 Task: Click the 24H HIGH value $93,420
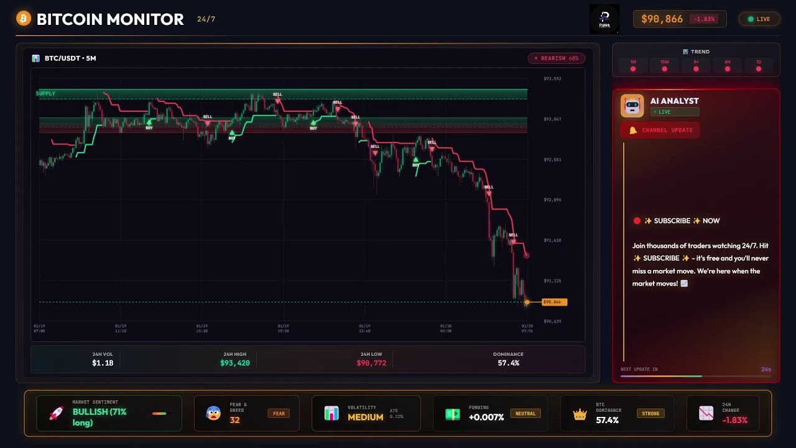click(235, 363)
